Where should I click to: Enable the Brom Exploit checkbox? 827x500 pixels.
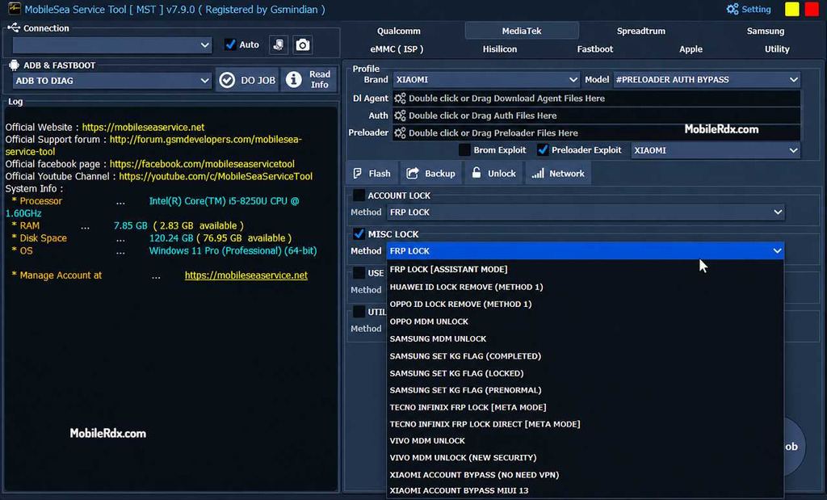(464, 149)
